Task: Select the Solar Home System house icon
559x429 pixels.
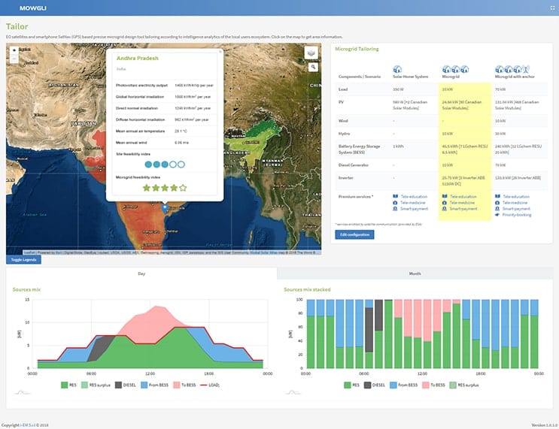Action: coord(397,69)
